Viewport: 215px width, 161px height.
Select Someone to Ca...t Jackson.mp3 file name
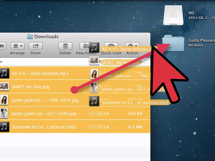pos(44,127)
